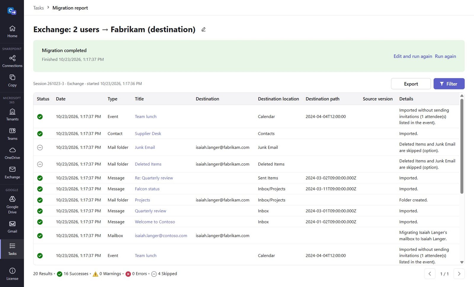Go to next results page

(x=459, y=274)
